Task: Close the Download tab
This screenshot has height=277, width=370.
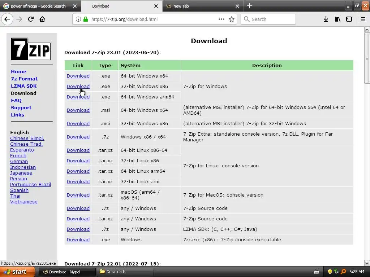Action: [x=156, y=6]
